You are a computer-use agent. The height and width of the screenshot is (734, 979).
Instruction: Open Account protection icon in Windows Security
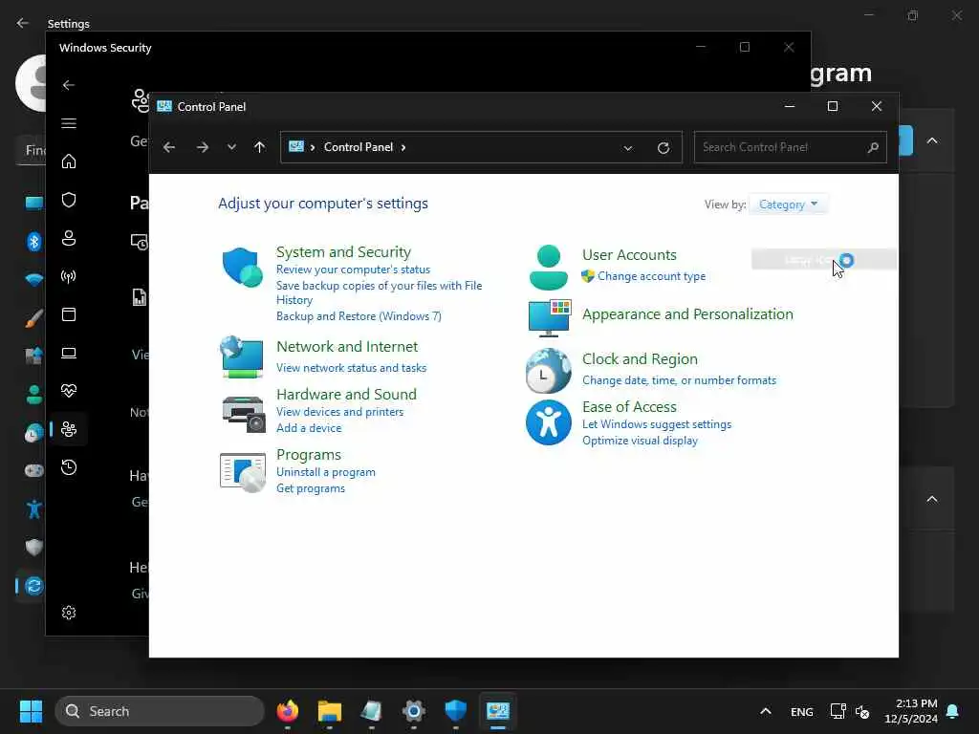click(69, 238)
